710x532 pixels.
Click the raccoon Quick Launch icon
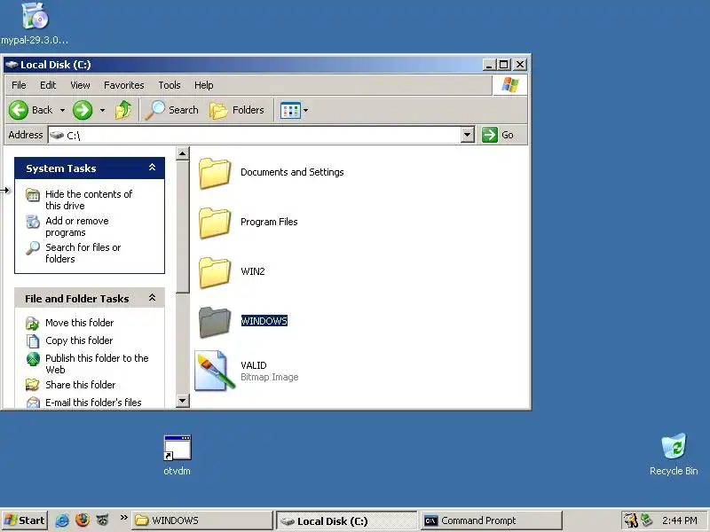tap(103, 520)
